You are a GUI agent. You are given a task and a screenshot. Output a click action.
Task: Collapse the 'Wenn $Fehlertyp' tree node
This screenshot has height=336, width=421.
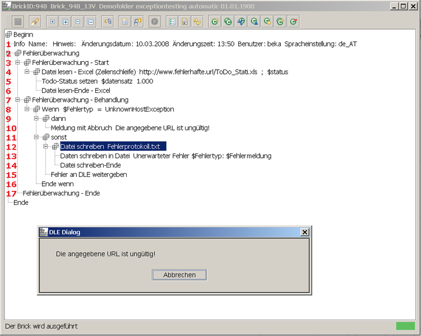[x=27, y=109]
